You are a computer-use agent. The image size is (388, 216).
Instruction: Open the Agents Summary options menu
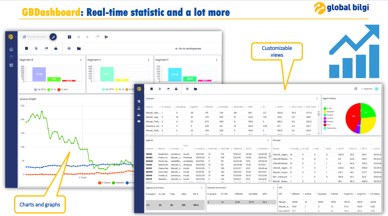pos(202,188)
